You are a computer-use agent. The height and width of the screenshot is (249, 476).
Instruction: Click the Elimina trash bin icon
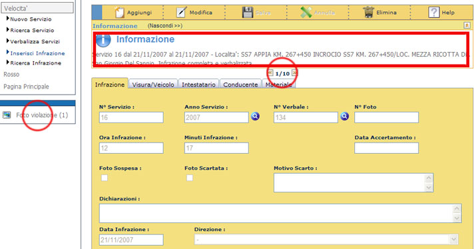tap(368, 12)
